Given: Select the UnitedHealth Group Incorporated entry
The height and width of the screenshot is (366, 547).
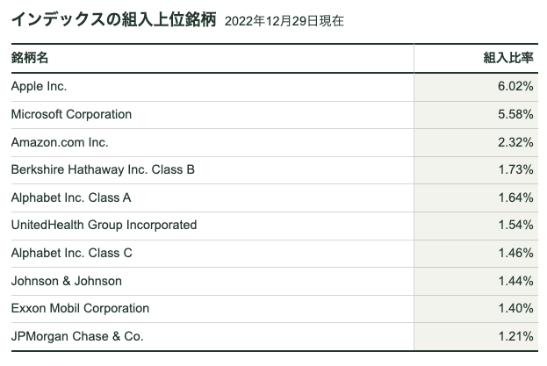Looking at the screenshot, I should pos(104,226).
